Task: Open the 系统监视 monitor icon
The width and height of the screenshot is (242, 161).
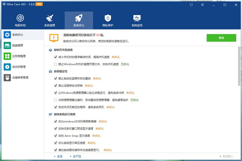Action: point(137,18)
